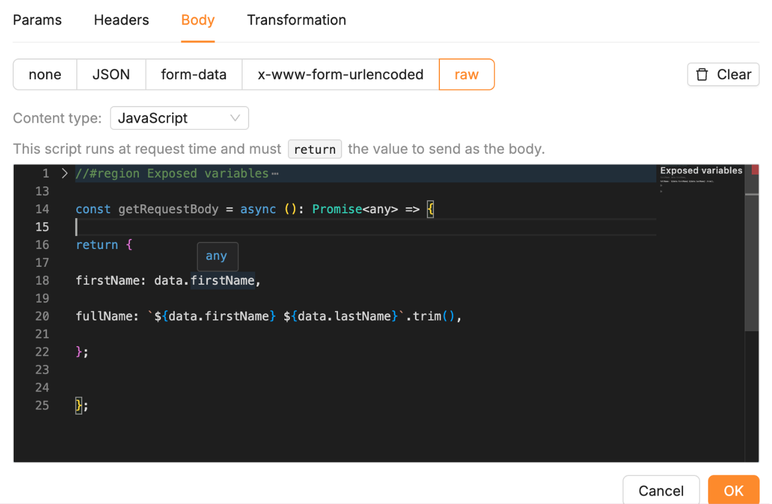Choose the none body type

click(x=45, y=74)
